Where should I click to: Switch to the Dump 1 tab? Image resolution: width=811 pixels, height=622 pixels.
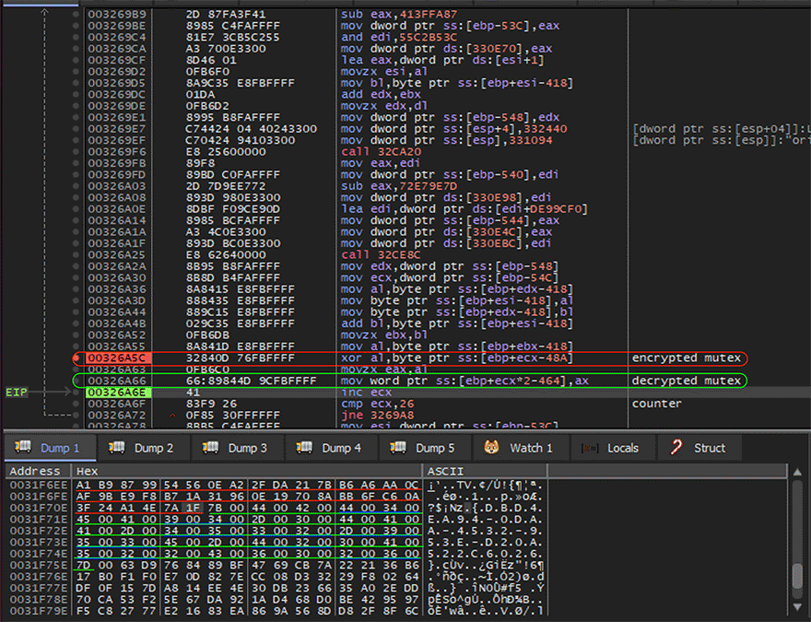50,448
